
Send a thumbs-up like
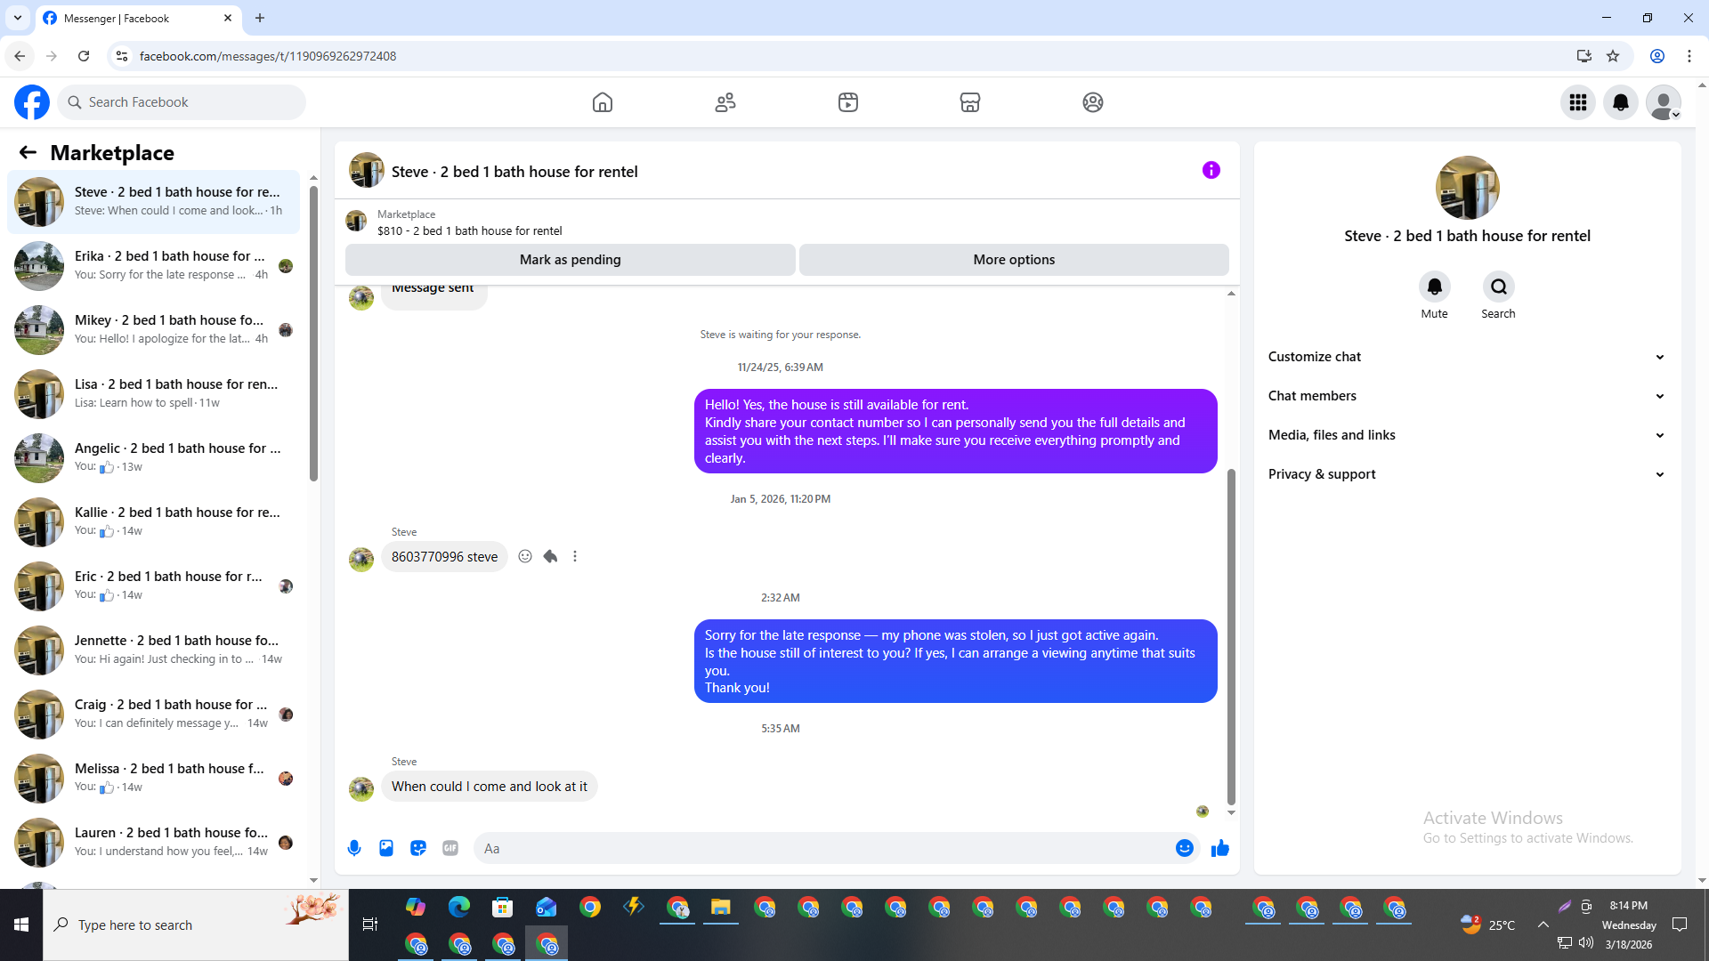point(1219,848)
